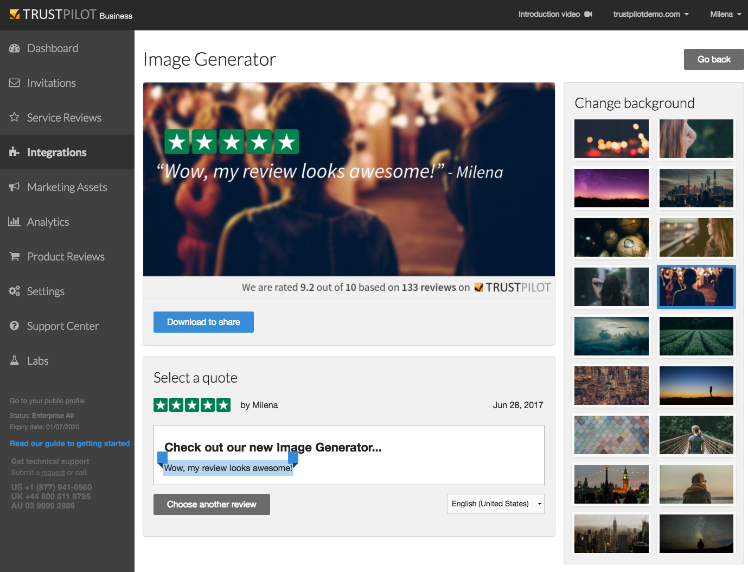Choose the city skyline at dusk background
Image resolution: width=748 pixels, height=572 pixels.
(x=696, y=188)
